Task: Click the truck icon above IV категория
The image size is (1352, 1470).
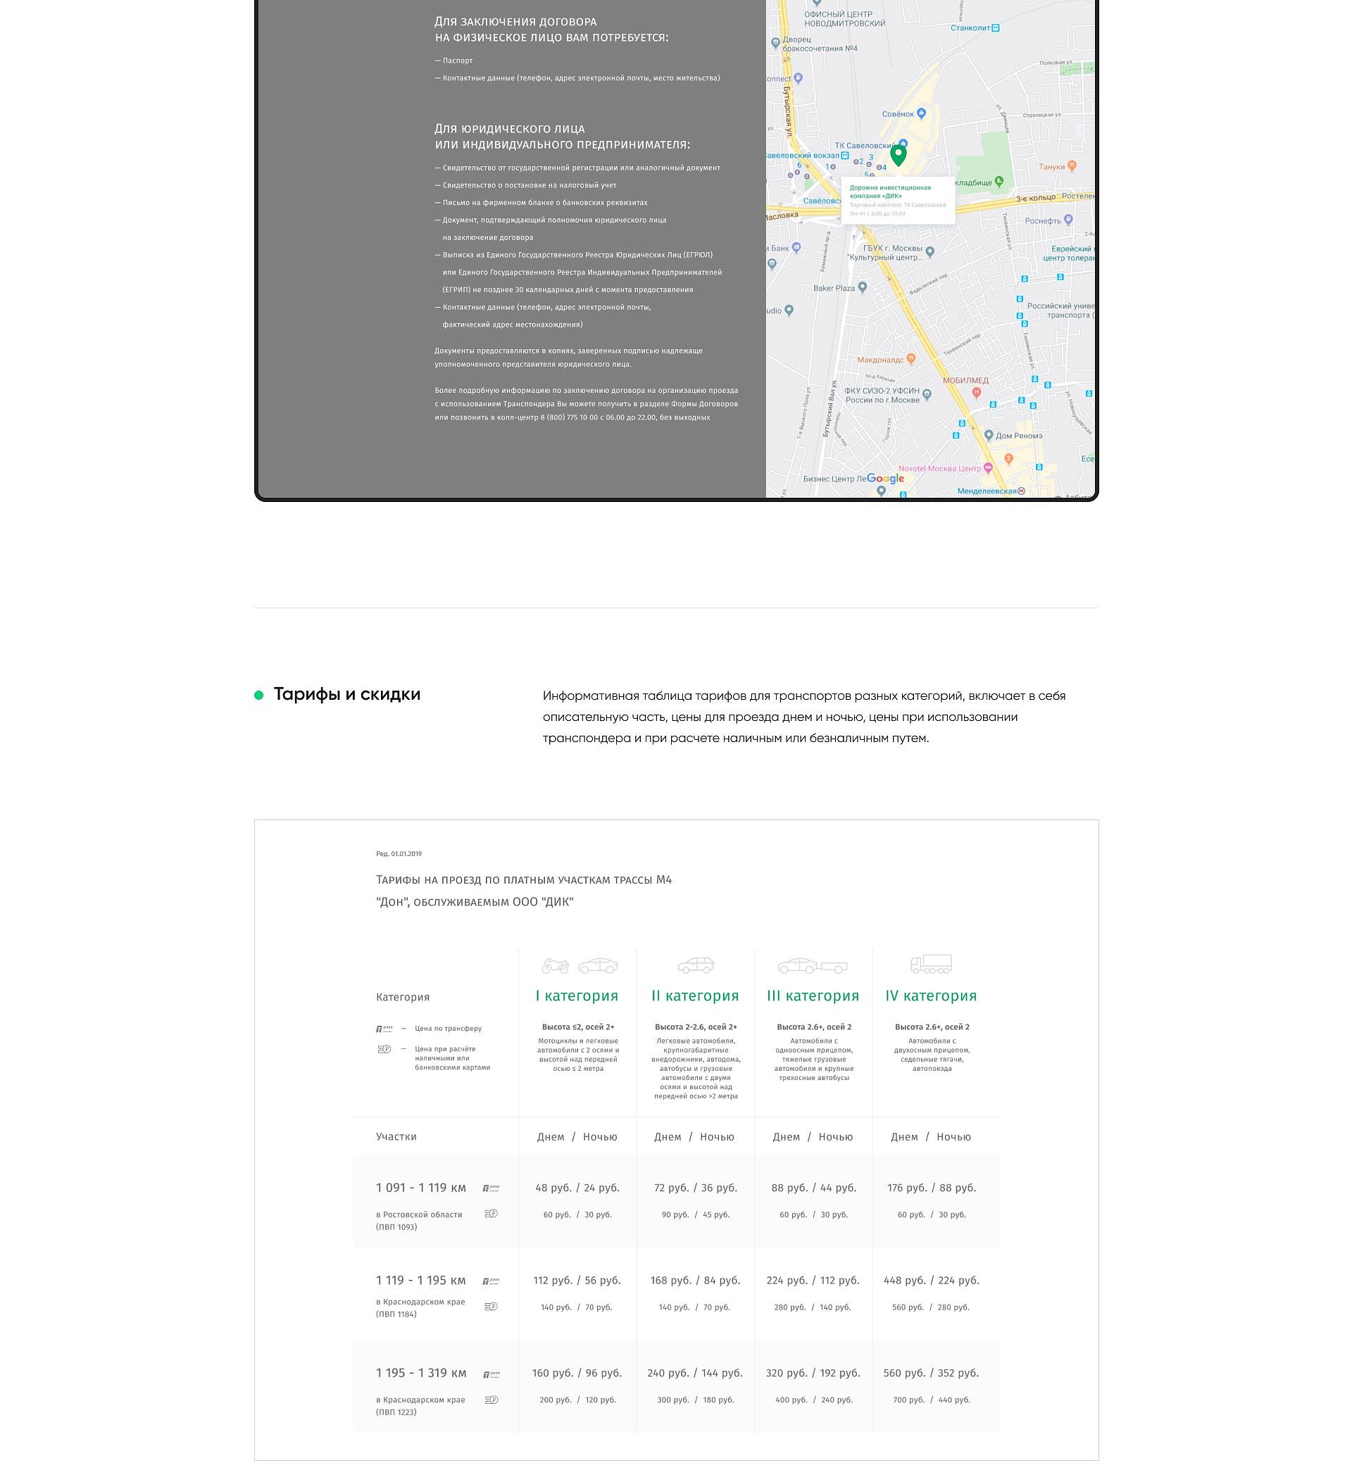Action: coord(931,965)
